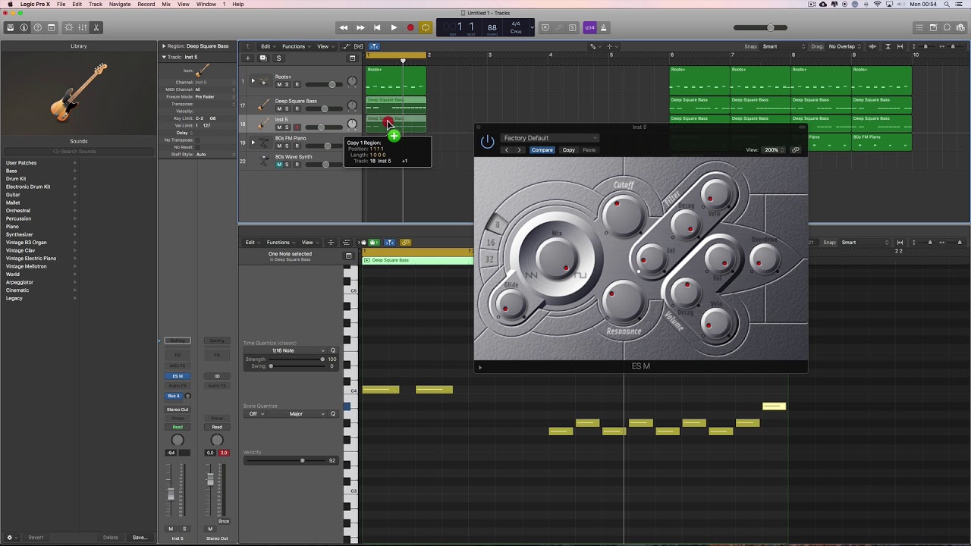Viewport: 971px width, 546px height.
Task: Click the Compare button in ES M plugin
Action: 542,150
